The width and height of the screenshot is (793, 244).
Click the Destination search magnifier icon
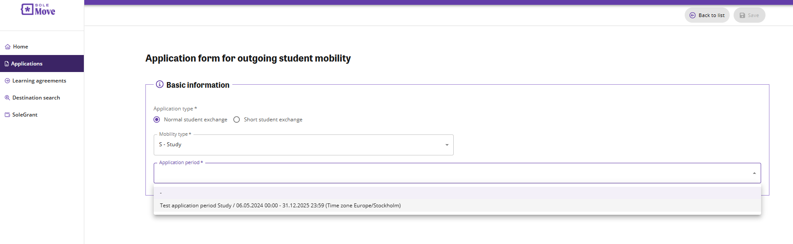[x=7, y=98]
